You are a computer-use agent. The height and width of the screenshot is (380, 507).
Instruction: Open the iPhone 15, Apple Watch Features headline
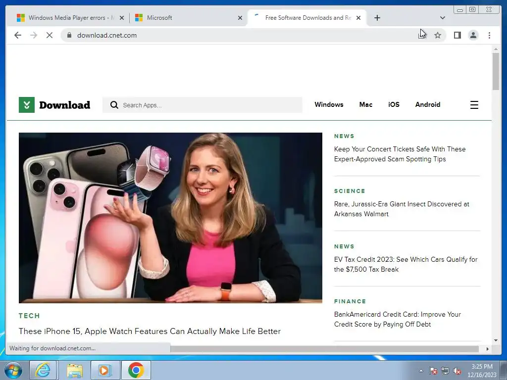150,331
